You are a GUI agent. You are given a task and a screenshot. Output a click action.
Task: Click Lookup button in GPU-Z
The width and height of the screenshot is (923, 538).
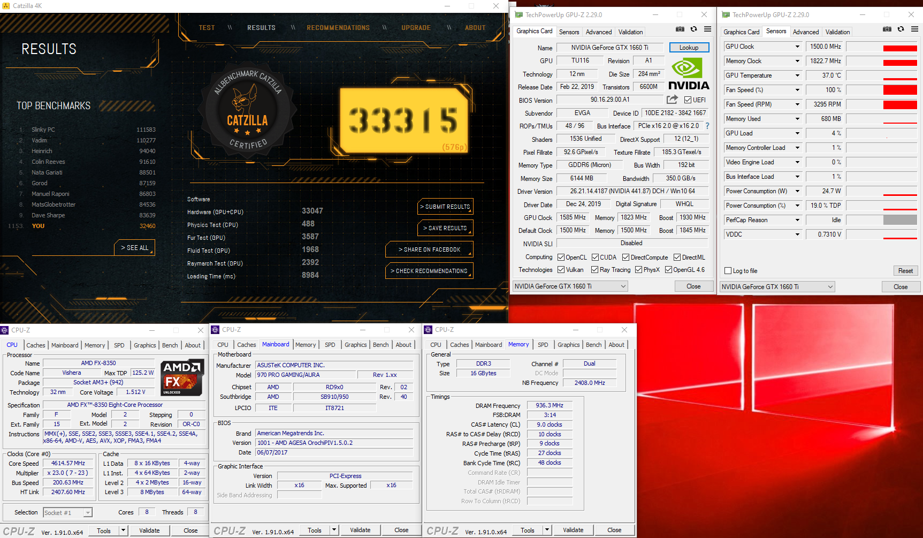tap(689, 48)
